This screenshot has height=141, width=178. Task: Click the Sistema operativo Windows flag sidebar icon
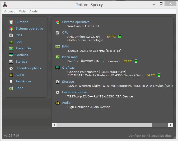(x=11, y=29)
